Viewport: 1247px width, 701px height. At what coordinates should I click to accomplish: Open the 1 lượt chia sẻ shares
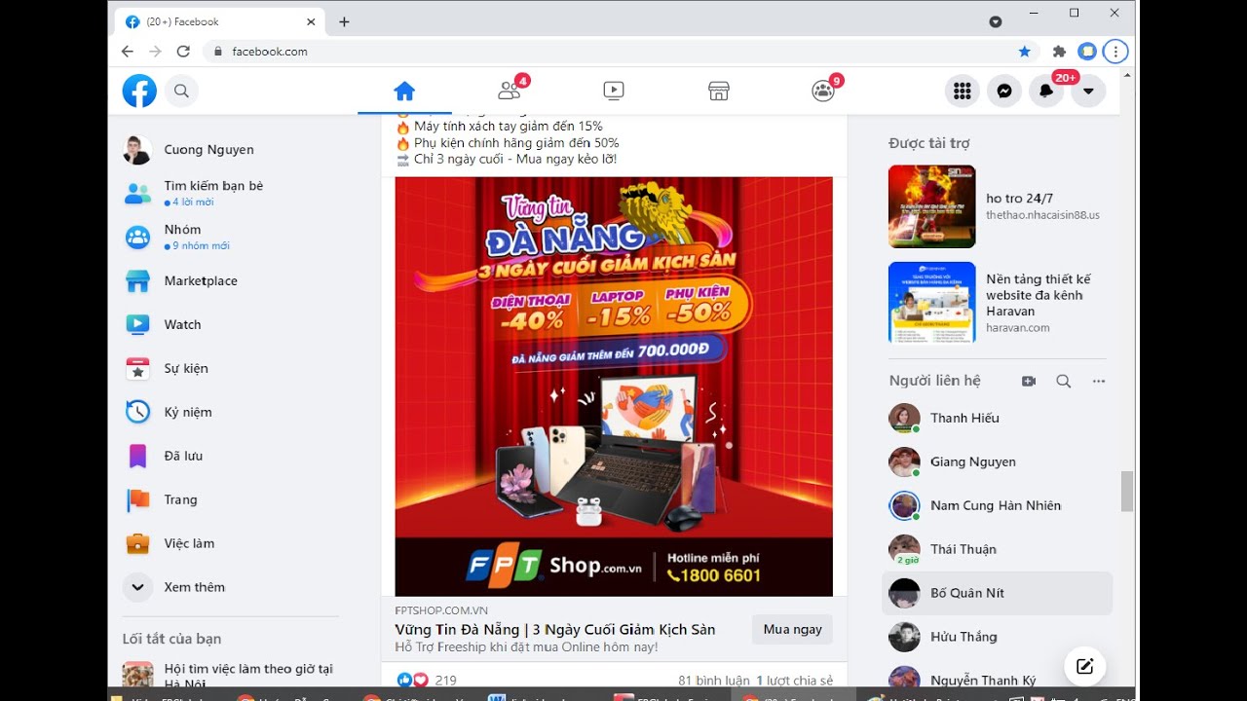tap(795, 681)
